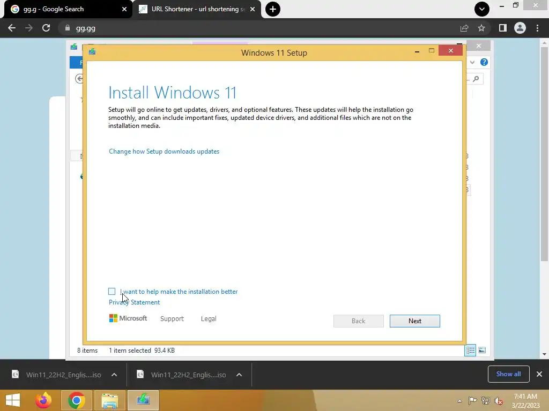This screenshot has height=411, width=549.
Task: Click the Support link in Setup
Action: (172, 319)
